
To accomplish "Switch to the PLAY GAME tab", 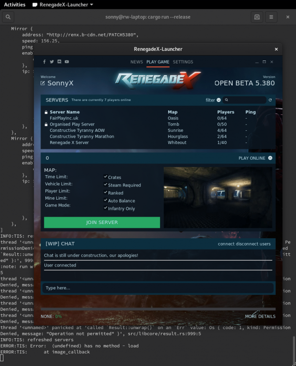I will click(158, 62).
